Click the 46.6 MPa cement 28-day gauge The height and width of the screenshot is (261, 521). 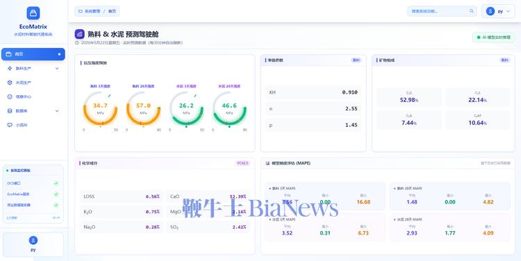(x=229, y=108)
